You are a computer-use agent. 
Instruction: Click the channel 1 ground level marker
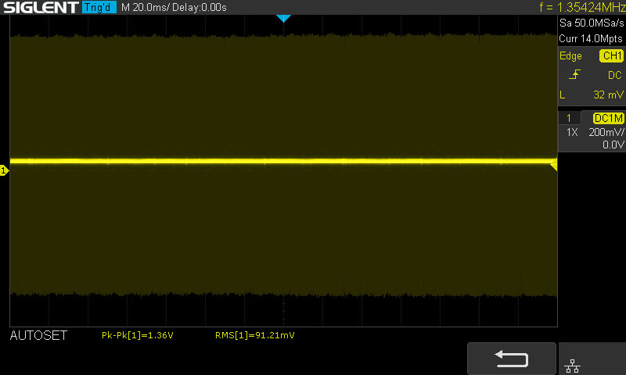click(4, 170)
